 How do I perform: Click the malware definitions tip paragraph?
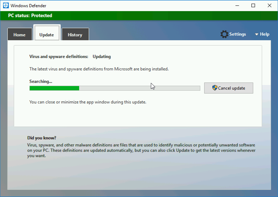141,150
